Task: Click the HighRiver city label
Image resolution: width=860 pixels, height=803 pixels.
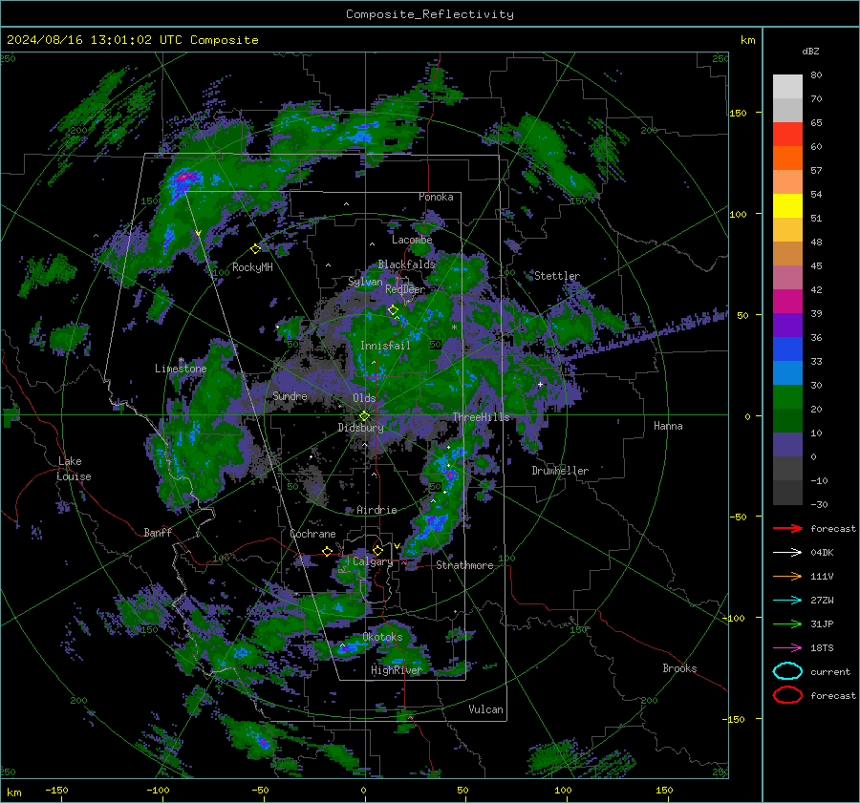Action: coord(396,670)
